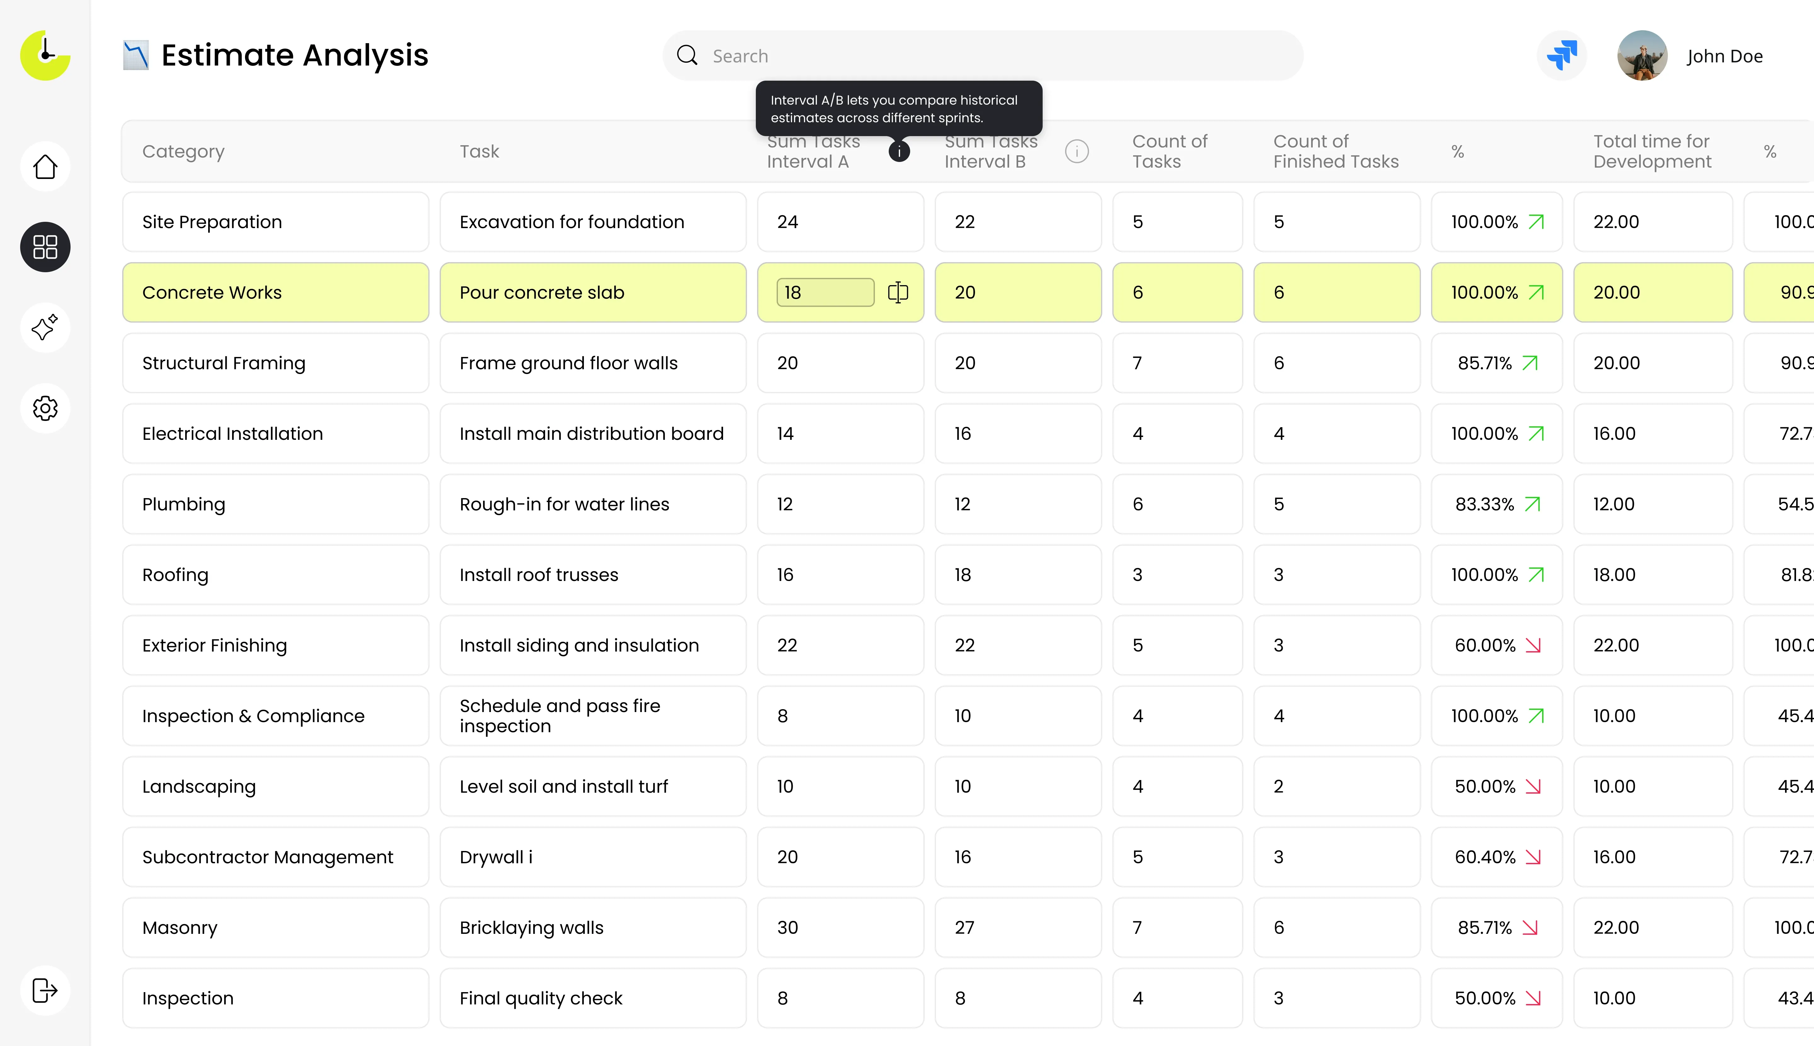Click the home icon in sidebar
This screenshot has height=1046, width=1814.
pos(45,167)
